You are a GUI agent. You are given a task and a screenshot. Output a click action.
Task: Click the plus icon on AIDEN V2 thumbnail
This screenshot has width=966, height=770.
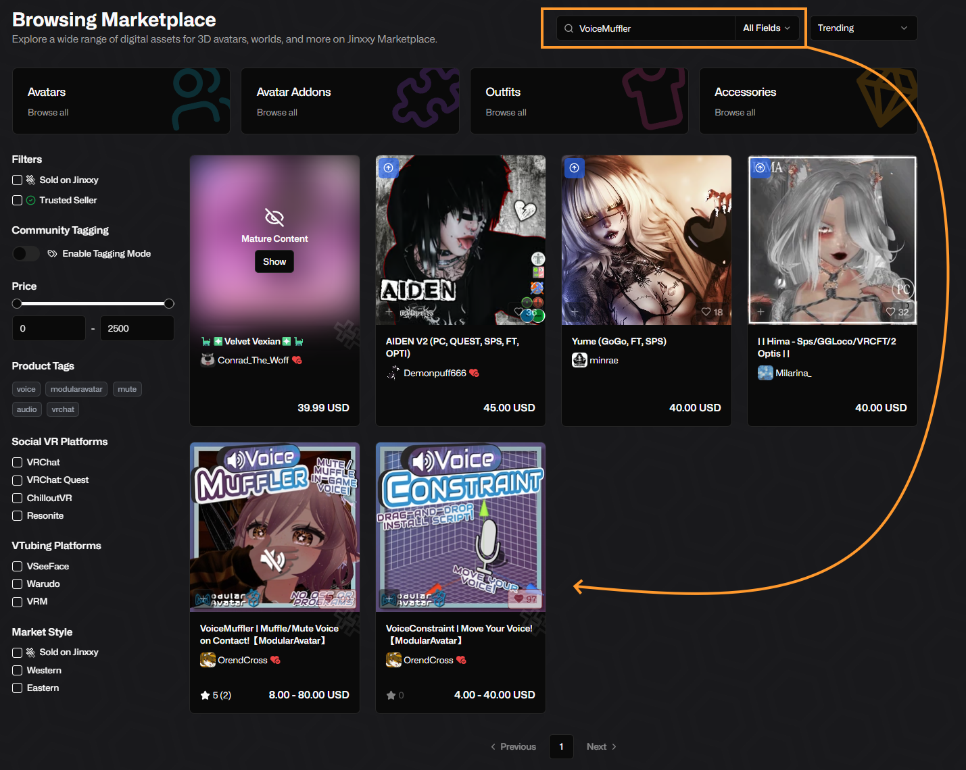pos(389,312)
